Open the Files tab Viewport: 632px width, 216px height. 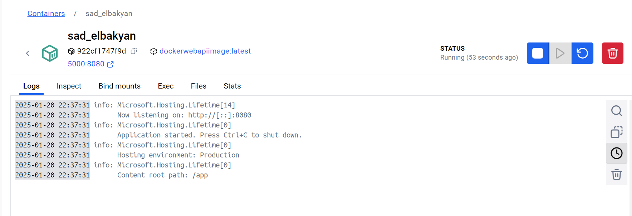[x=199, y=86]
